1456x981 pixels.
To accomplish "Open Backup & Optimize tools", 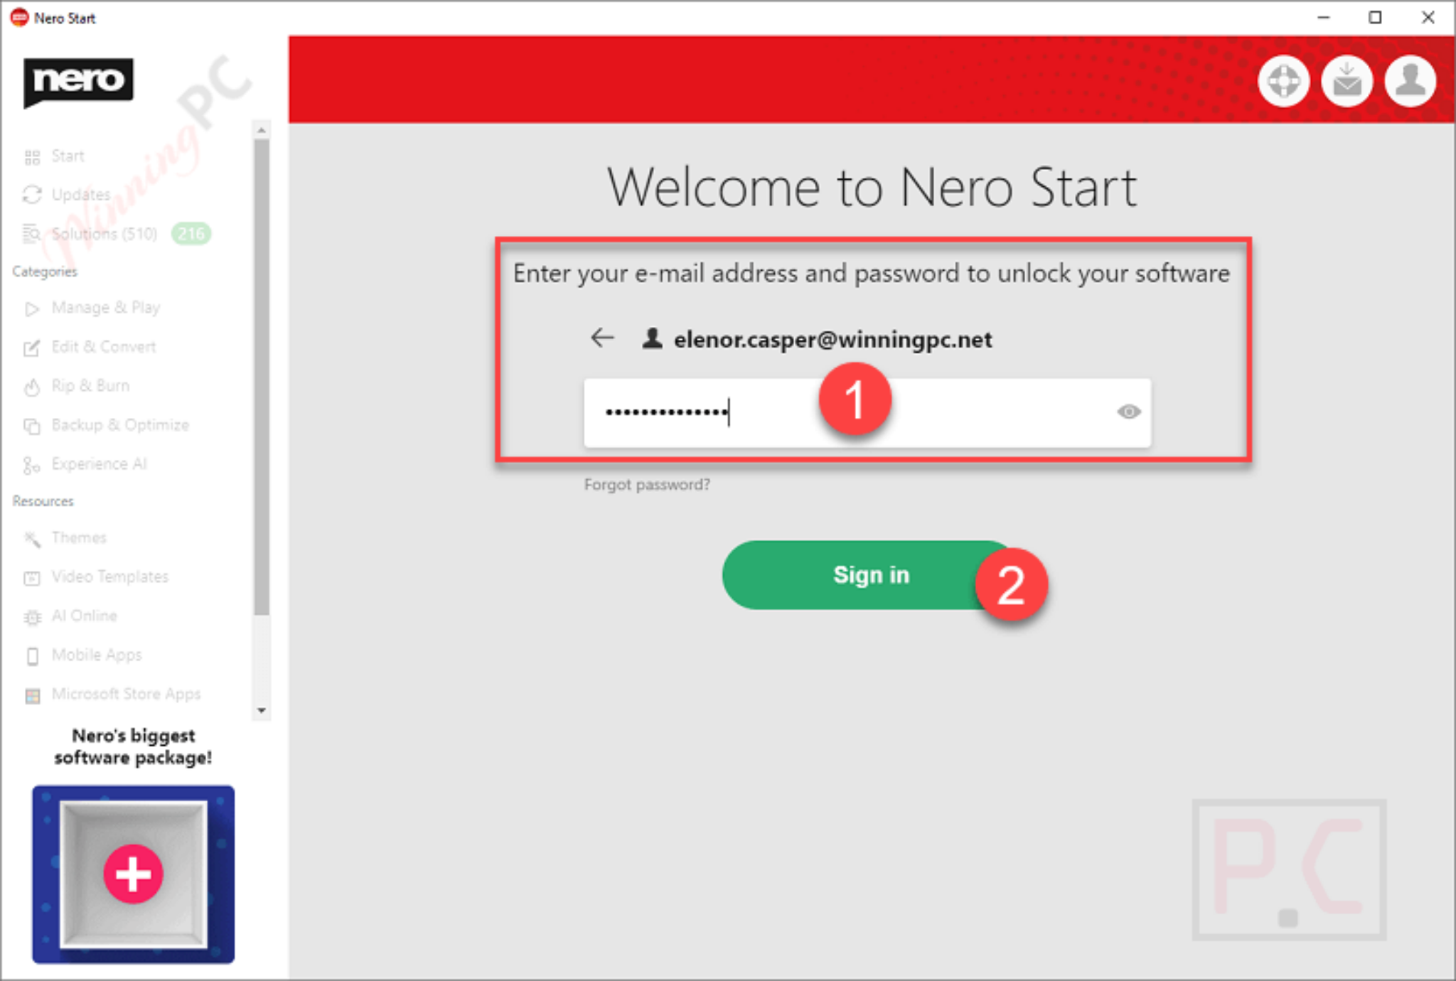I will click(x=119, y=424).
